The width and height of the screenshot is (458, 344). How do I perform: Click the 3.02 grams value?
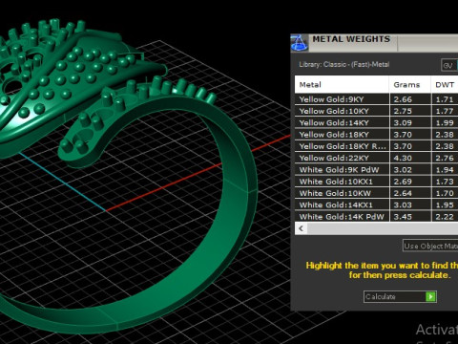tap(403, 170)
